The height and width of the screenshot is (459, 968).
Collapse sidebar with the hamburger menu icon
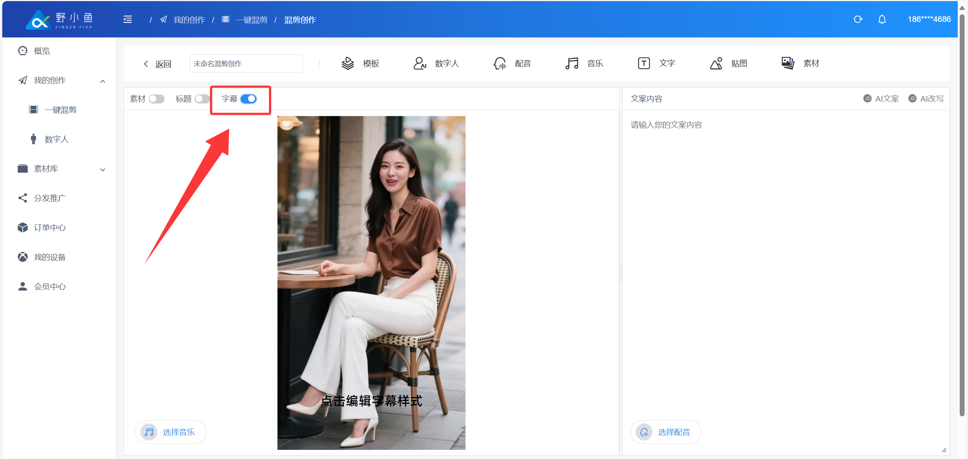pos(127,20)
